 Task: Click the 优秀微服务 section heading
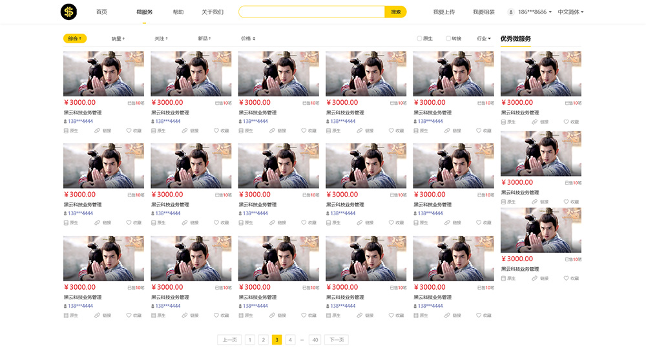[516, 39]
